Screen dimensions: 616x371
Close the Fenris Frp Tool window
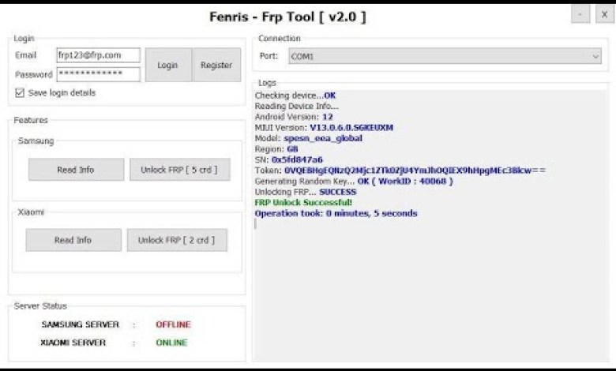[x=604, y=15]
